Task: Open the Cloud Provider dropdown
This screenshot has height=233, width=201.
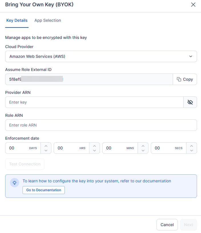Action: tap(101, 56)
